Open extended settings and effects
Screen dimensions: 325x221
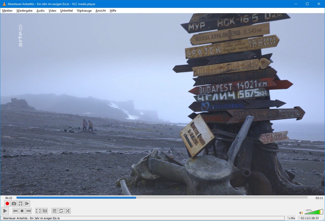click(x=45, y=211)
